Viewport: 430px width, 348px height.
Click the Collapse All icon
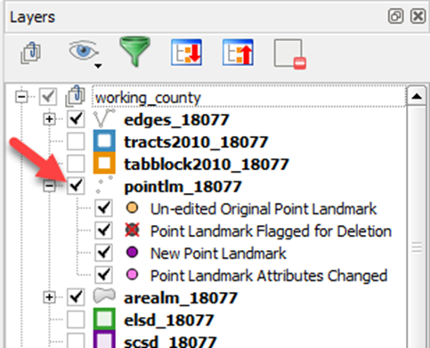pyautogui.click(x=238, y=53)
